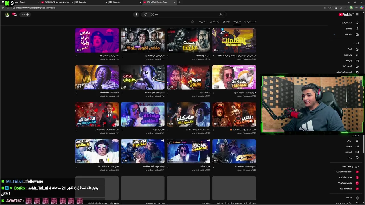Open the 17:17 video thumbnail
Image resolution: width=365 pixels, height=205 pixels.
coord(97,114)
